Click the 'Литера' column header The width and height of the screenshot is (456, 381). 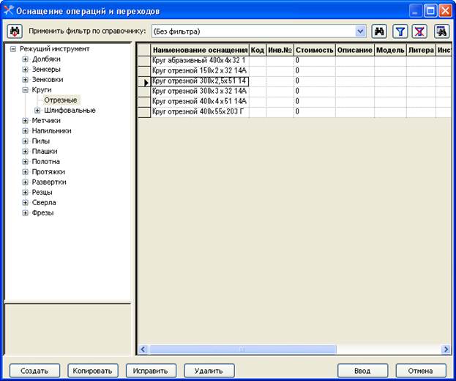point(421,50)
